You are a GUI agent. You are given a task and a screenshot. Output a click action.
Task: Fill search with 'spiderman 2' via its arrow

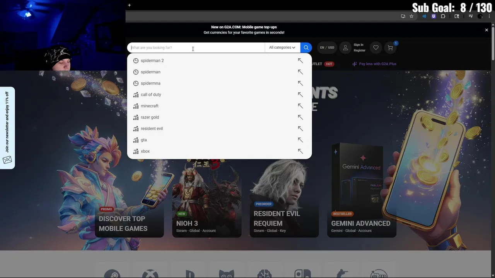pyautogui.click(x=300, y=61)
